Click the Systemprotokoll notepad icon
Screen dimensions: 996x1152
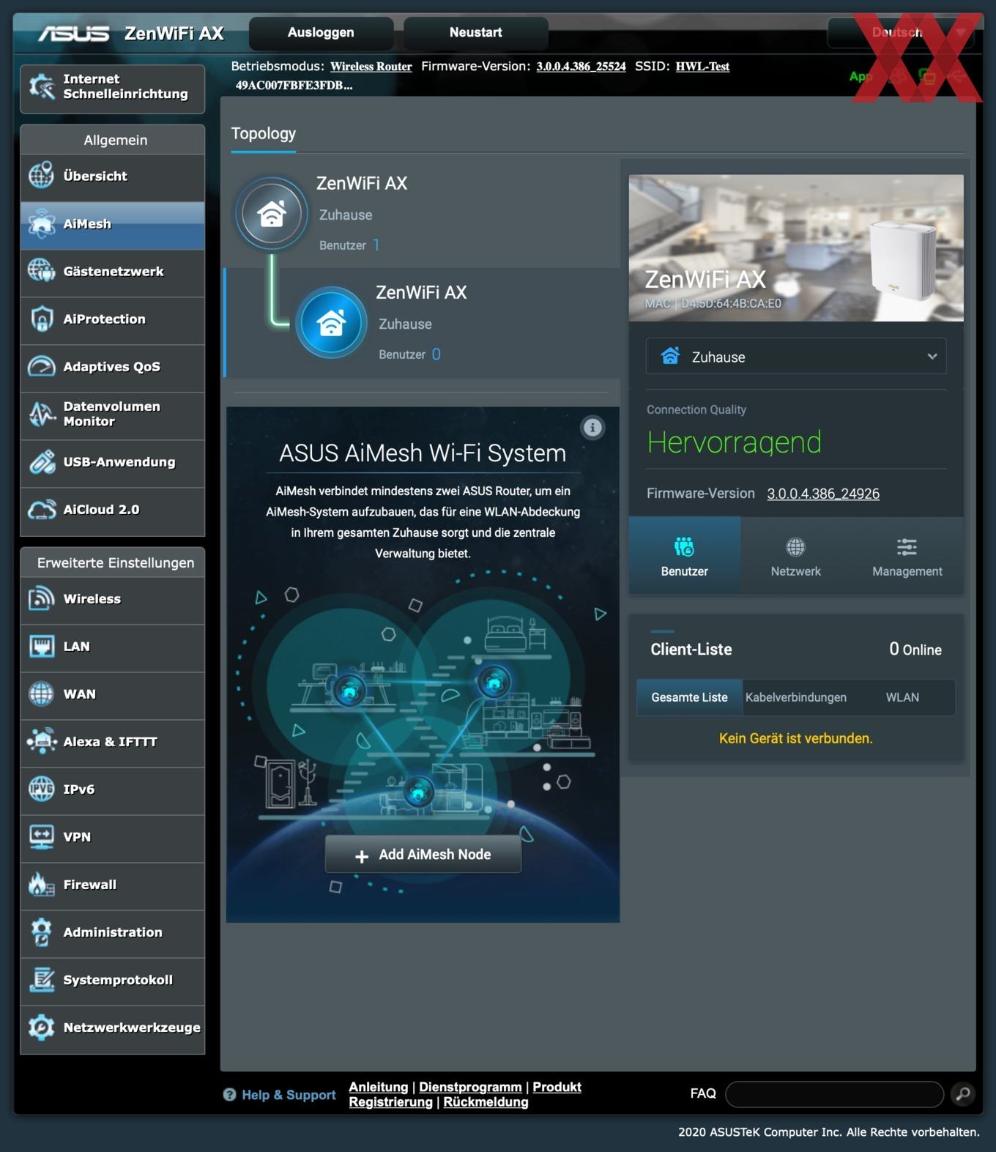41,979
